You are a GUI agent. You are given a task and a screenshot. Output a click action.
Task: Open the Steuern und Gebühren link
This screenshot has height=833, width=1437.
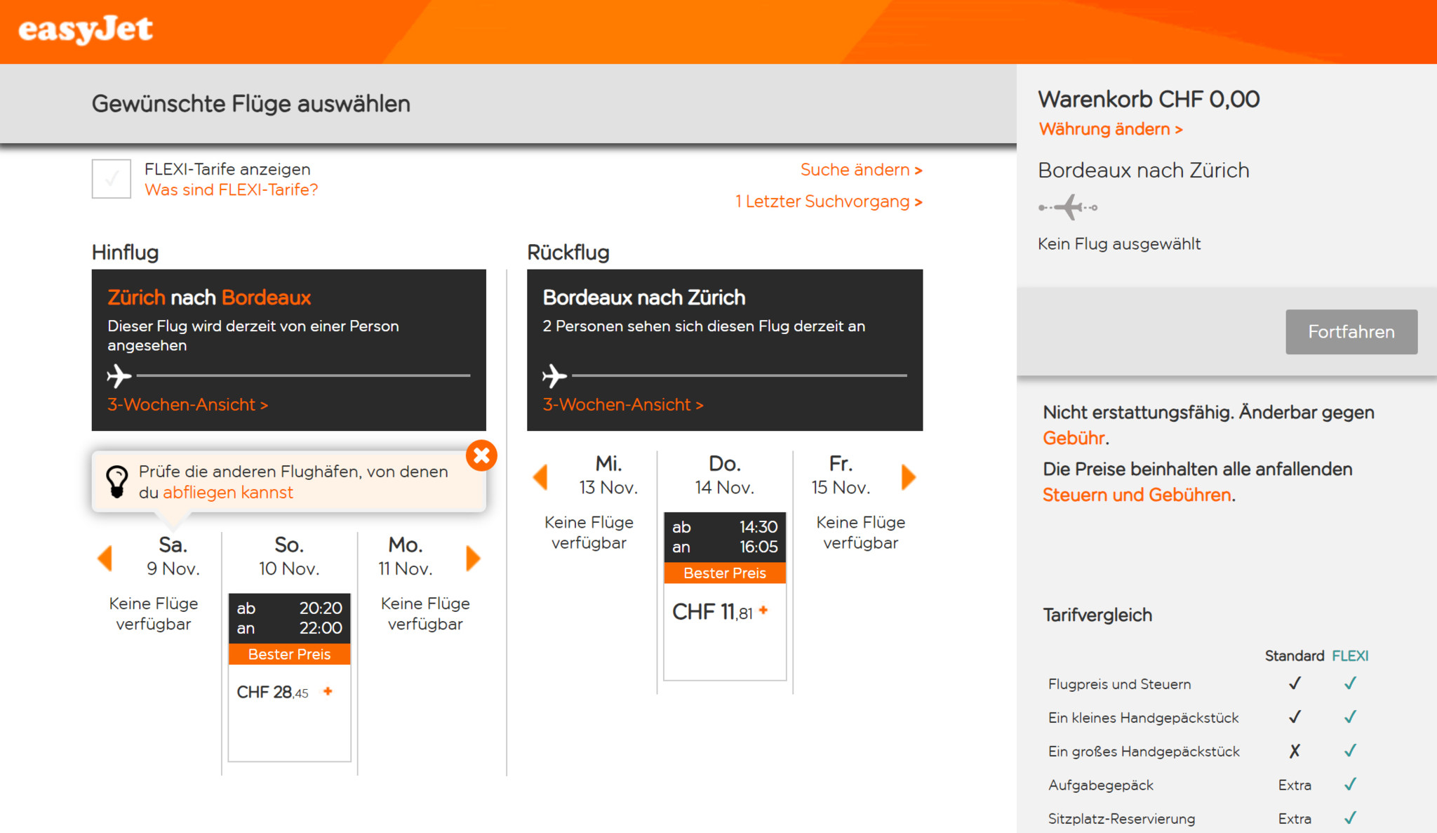tap(1136, 495)
